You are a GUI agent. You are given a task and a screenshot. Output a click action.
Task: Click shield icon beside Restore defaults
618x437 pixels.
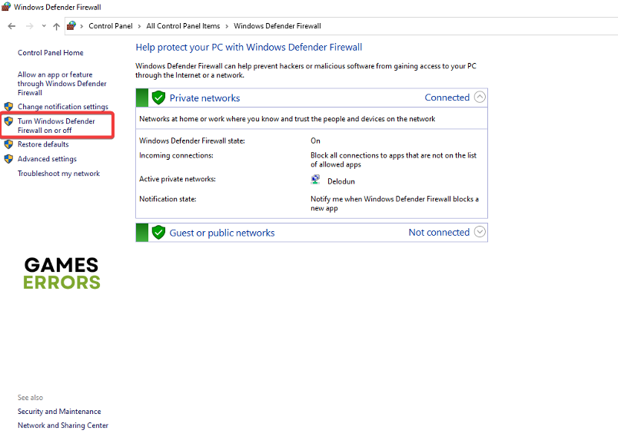(x=8, y=144)
